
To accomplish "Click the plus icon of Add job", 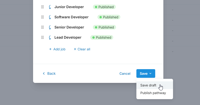I will coord(50,49).
